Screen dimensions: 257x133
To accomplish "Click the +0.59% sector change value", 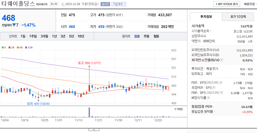I will 247,112.
